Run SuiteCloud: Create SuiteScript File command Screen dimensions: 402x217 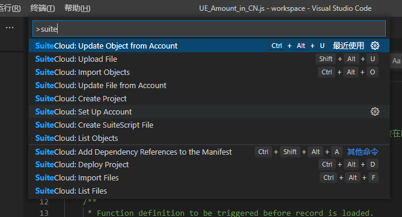209,125
